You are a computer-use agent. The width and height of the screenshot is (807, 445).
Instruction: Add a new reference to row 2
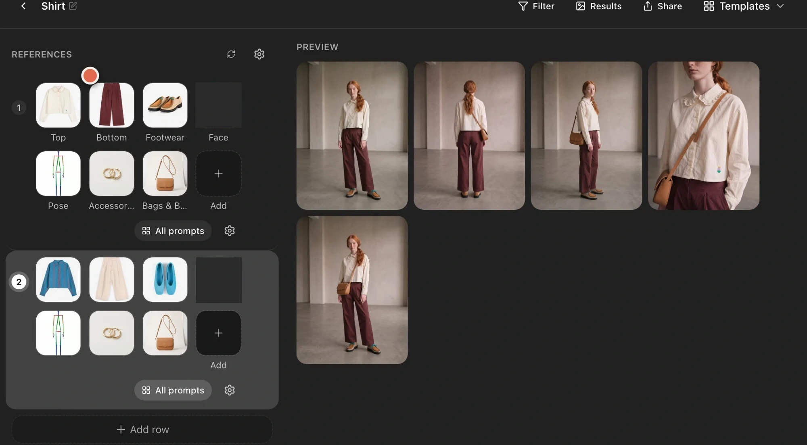(219, 333)
